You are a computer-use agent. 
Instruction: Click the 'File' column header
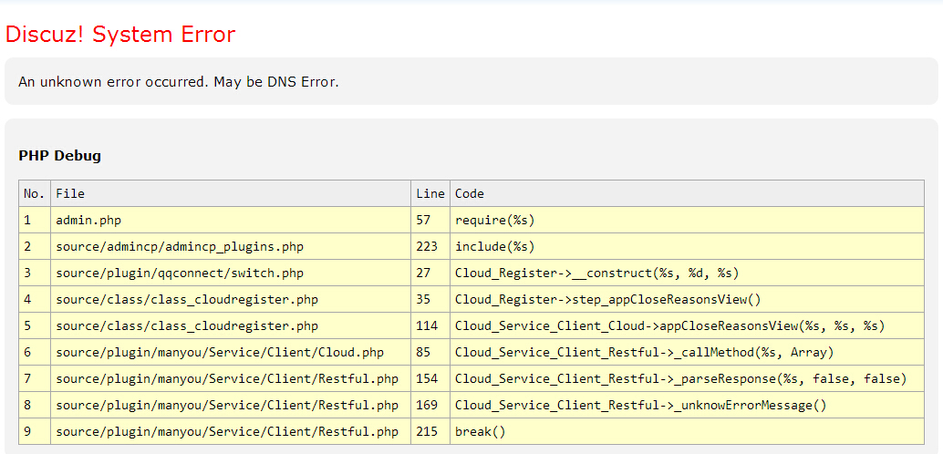click(x=231, y=193)
